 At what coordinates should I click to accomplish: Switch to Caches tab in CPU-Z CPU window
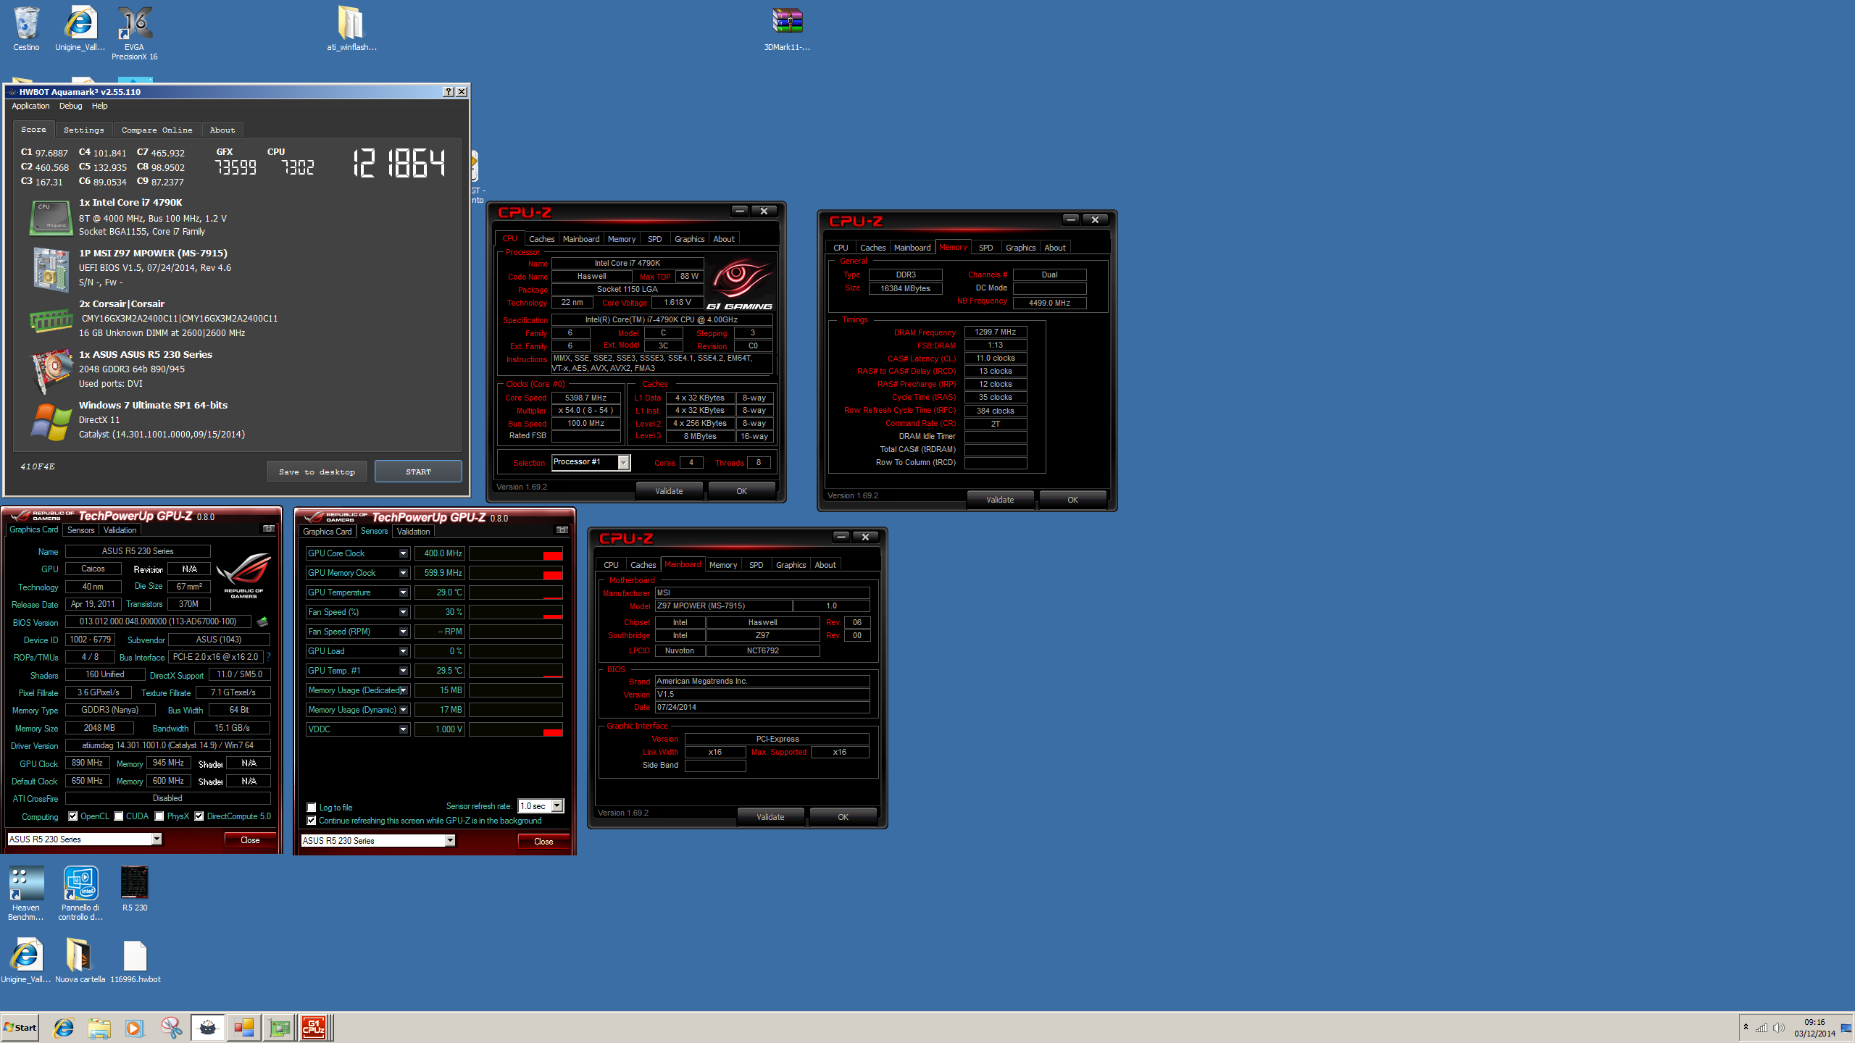[541, 239]
